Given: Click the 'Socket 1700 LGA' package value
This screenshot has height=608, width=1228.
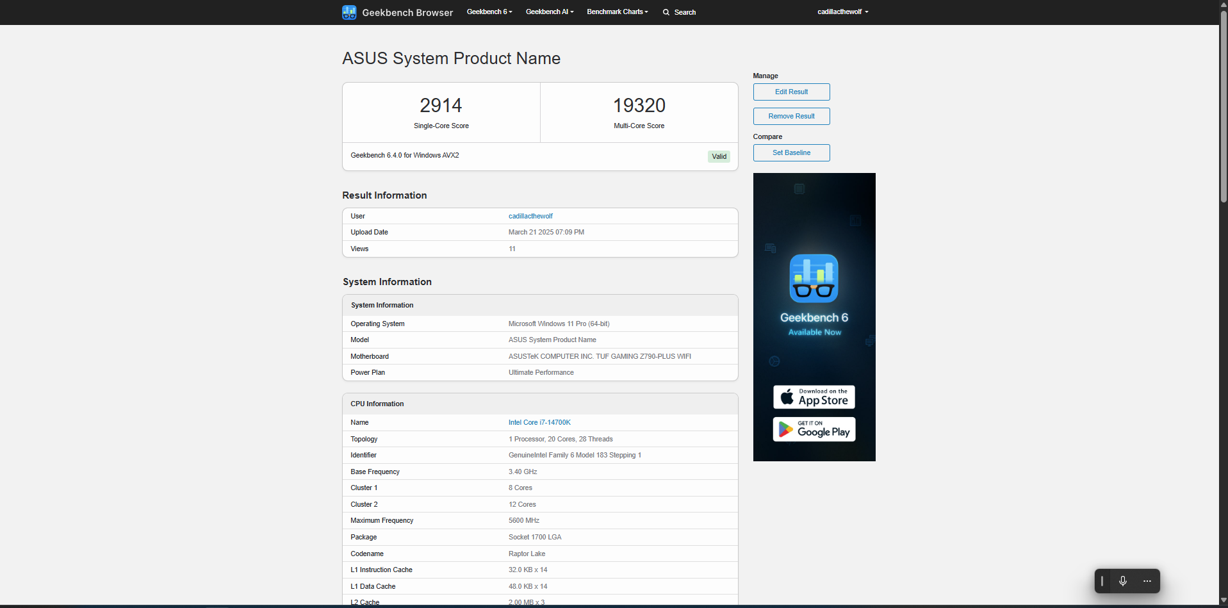Looking at the screenshot, I should [x=535, y=537].
